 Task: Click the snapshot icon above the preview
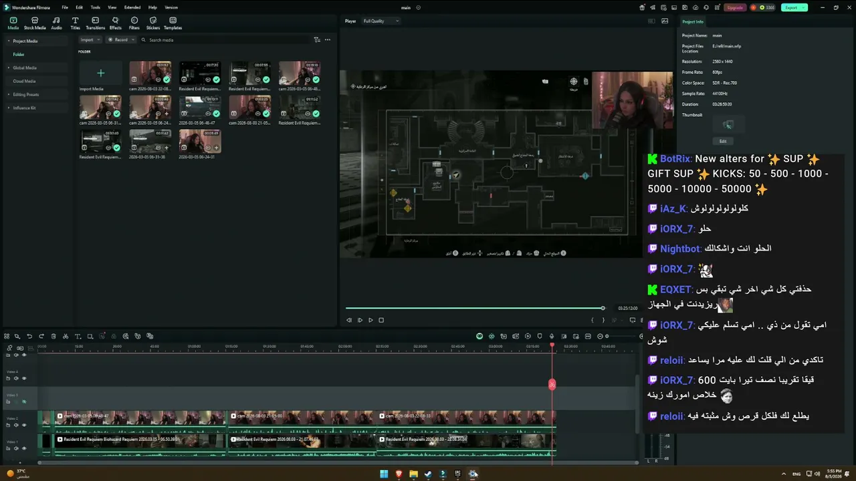pyautogui.click(x=665, y=21)
